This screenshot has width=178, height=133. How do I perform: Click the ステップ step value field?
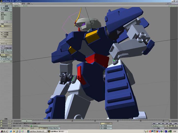(173, 128)
